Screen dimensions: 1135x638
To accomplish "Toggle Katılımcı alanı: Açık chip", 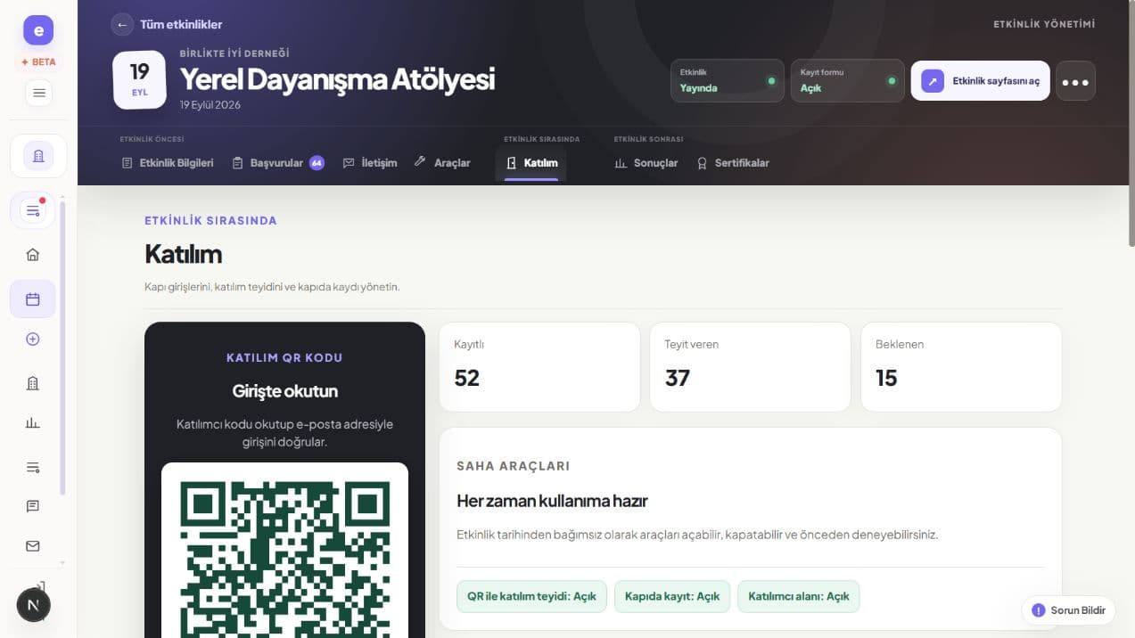I will [799, 596].
